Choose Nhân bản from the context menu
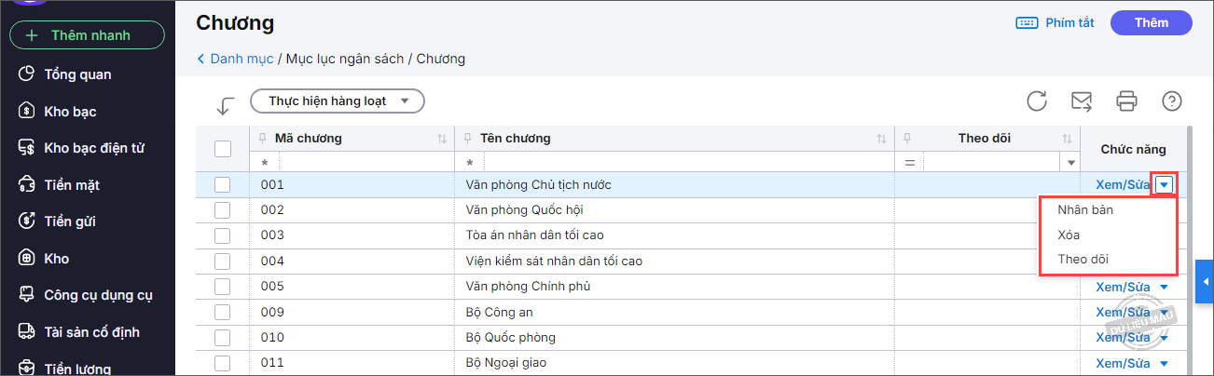Viewport: 1214px width, 376px height. tap(1085, 210)
